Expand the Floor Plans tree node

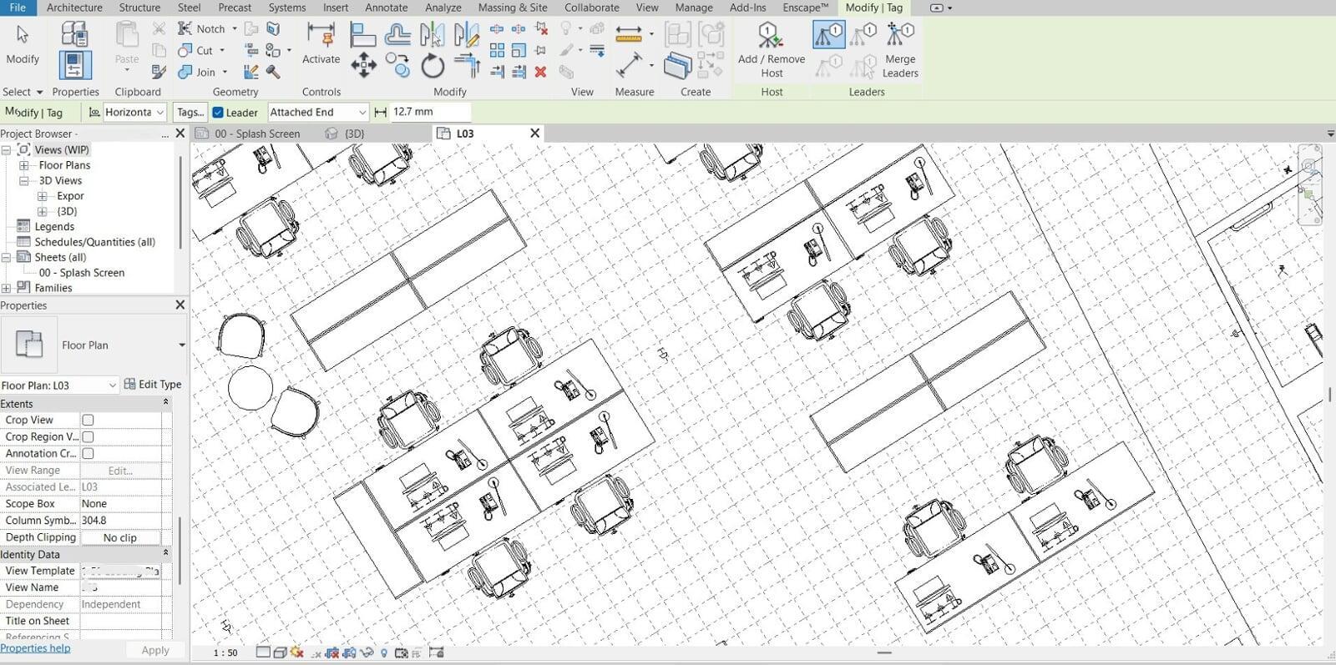point(24,165)
